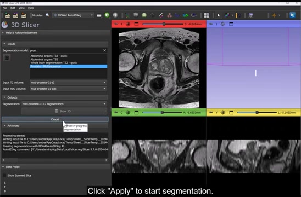The height and width of the screenshot is (197, 301).
Task: Open the Input ADC volume dropdown
Action: coord(68,89)
